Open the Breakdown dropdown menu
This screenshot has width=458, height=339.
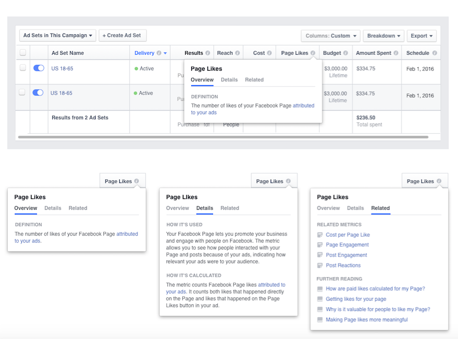(383, 36)
